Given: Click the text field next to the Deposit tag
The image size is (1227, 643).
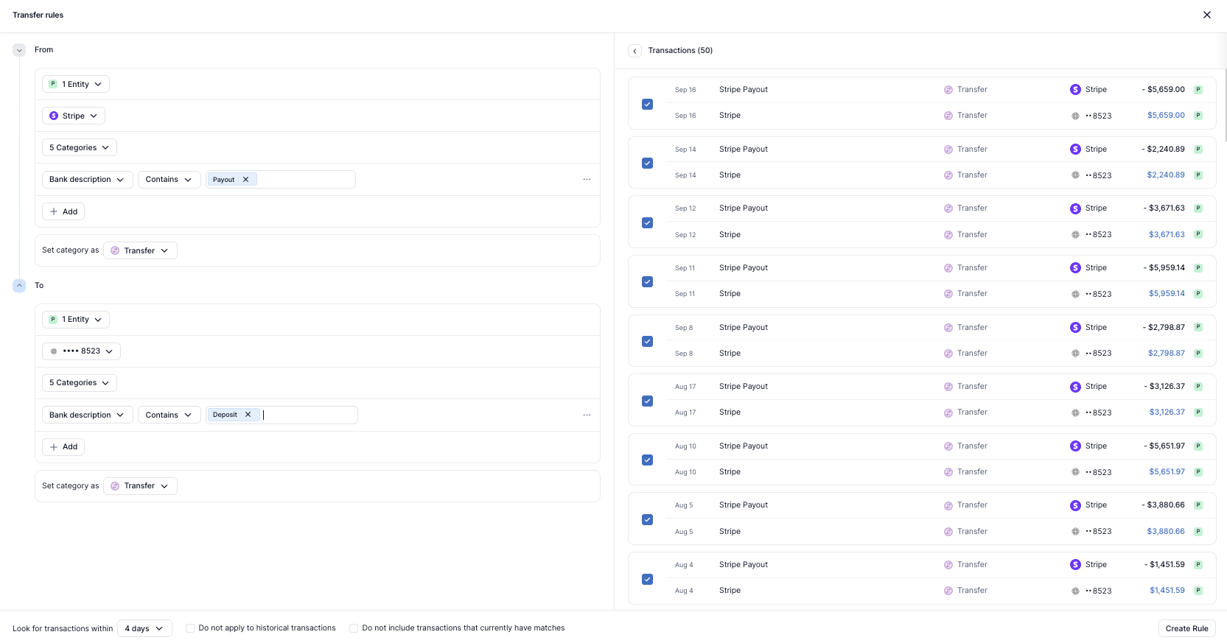Looking at the screenshot, I should (x=310, y=415).
